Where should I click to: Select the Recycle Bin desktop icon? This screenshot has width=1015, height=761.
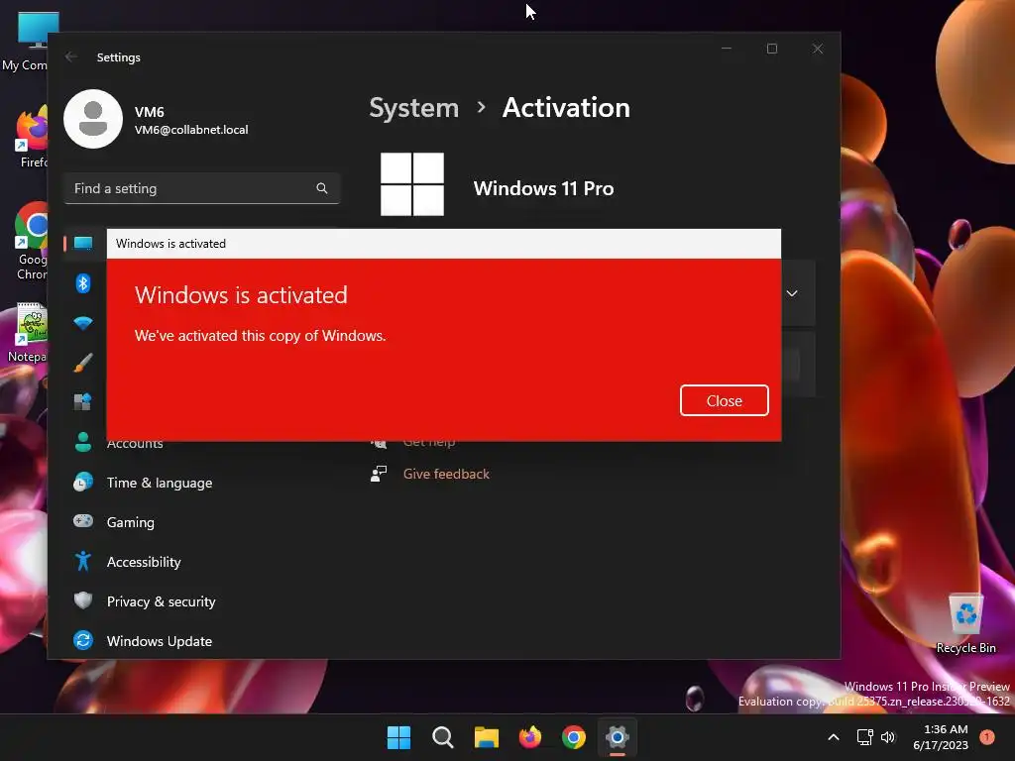tap(965, 622)
